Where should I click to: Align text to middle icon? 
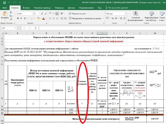tap(54, 13)
